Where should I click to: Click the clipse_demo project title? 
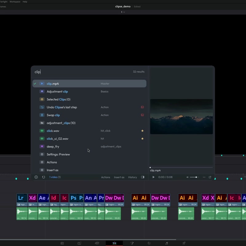tap(123, 6)
